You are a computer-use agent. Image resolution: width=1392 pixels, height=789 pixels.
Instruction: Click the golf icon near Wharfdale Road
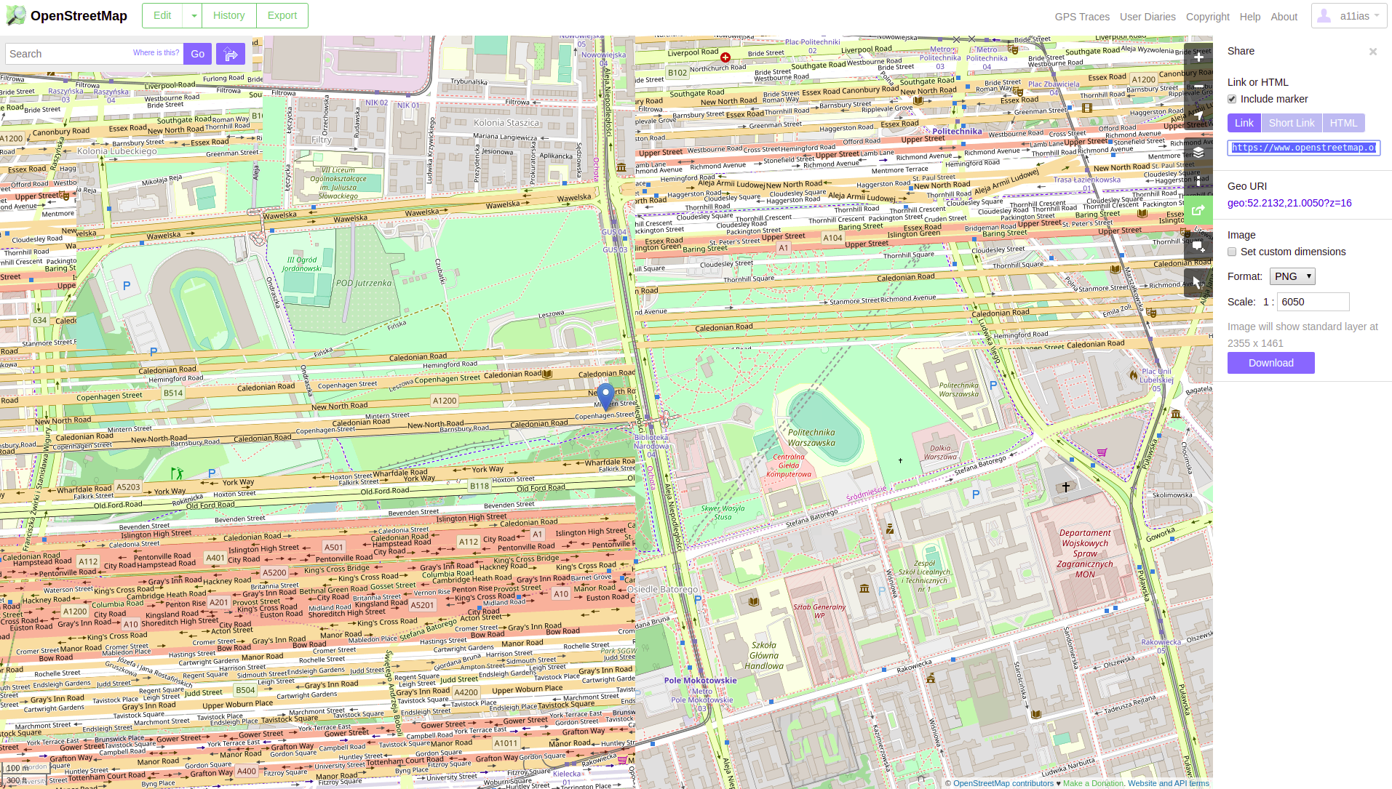point(177,473)
